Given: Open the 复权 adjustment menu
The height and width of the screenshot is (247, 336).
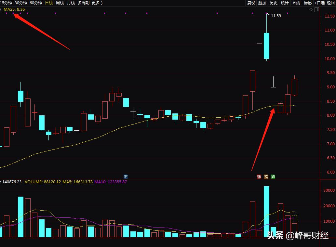Looking at the screenshot, I should (251, 3).
